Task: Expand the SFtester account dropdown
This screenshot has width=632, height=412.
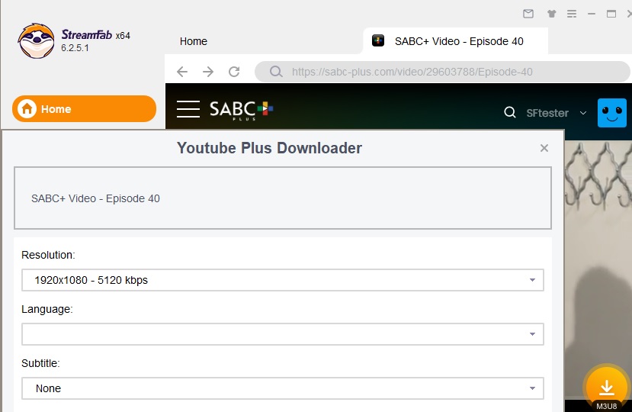Action: [582, 113]
